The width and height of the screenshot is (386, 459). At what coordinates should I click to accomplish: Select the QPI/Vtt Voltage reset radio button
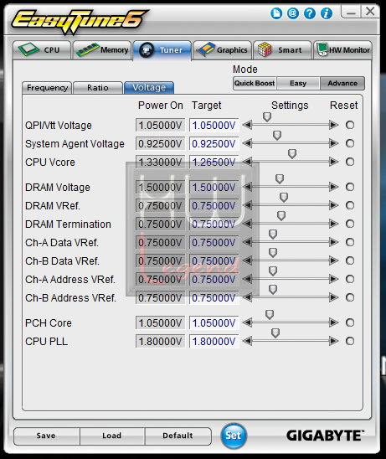click(350, 125)
